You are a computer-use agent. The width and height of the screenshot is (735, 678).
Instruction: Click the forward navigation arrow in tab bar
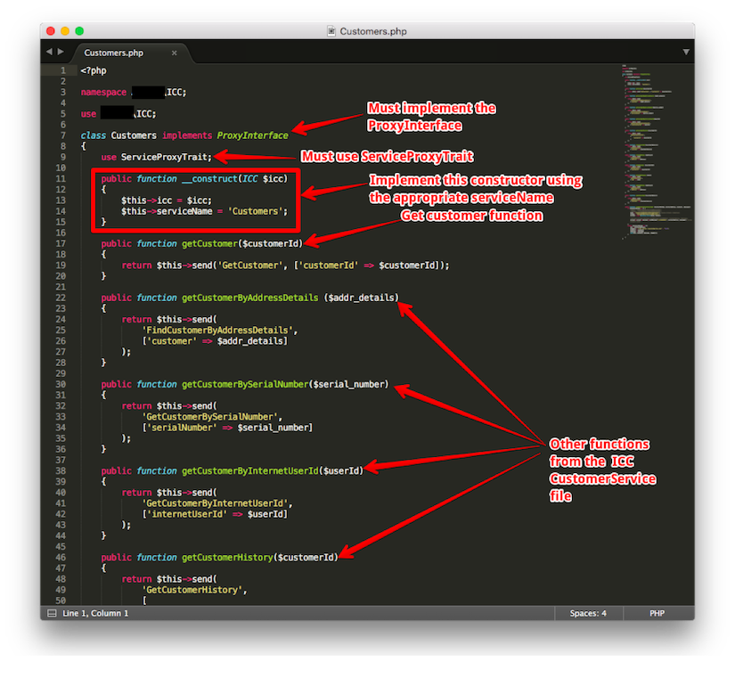tap(61, 52)
